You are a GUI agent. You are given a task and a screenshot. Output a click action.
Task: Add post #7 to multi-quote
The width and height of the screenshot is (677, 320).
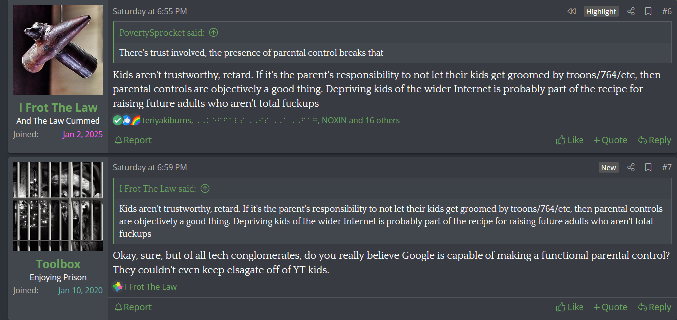tap(610, 307)
